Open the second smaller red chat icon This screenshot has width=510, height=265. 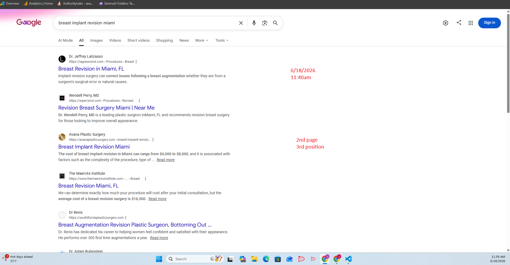[x=313, y=259]
